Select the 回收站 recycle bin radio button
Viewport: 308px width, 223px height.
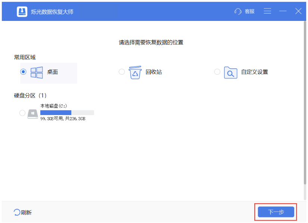click(x=122, y=72)
